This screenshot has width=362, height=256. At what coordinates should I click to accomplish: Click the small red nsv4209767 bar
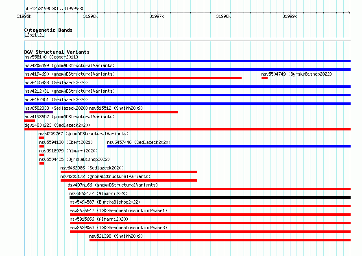41,138
